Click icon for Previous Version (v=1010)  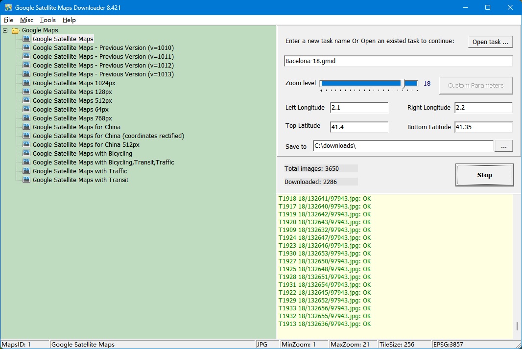(26, 47)
